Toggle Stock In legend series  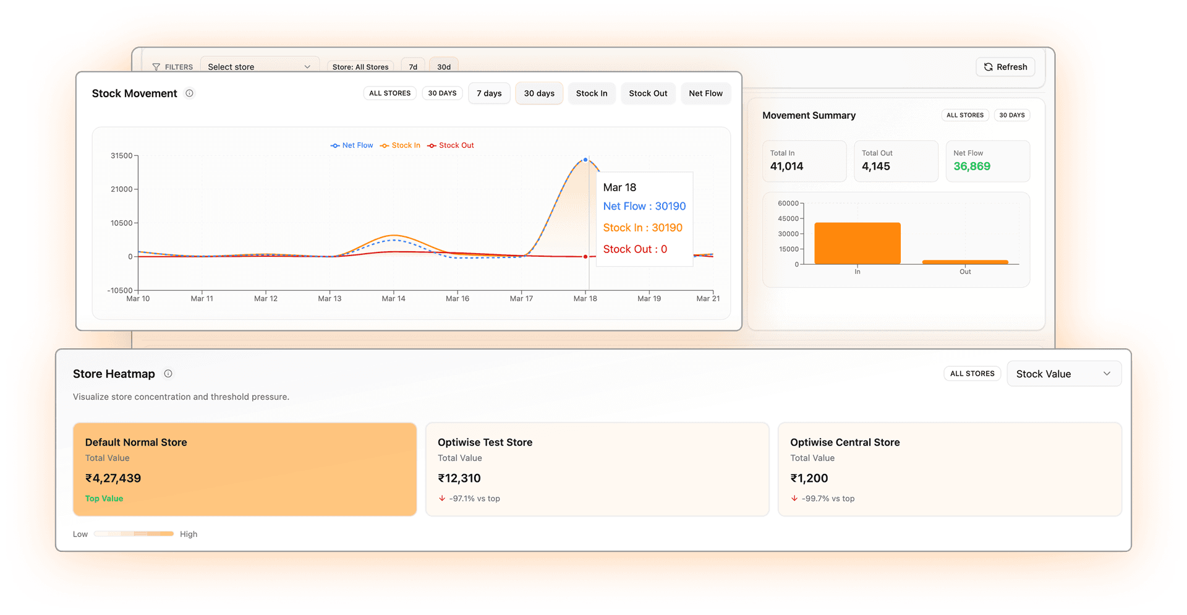pyautogui.click(x=400, y=145)
